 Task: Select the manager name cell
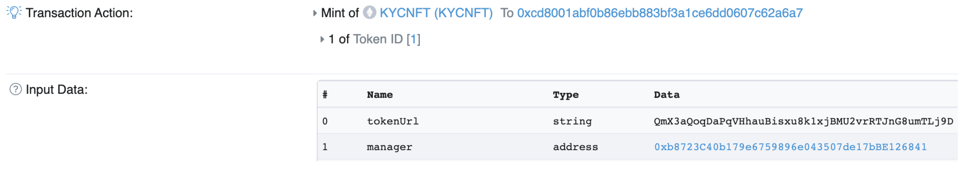coord(389,147)
